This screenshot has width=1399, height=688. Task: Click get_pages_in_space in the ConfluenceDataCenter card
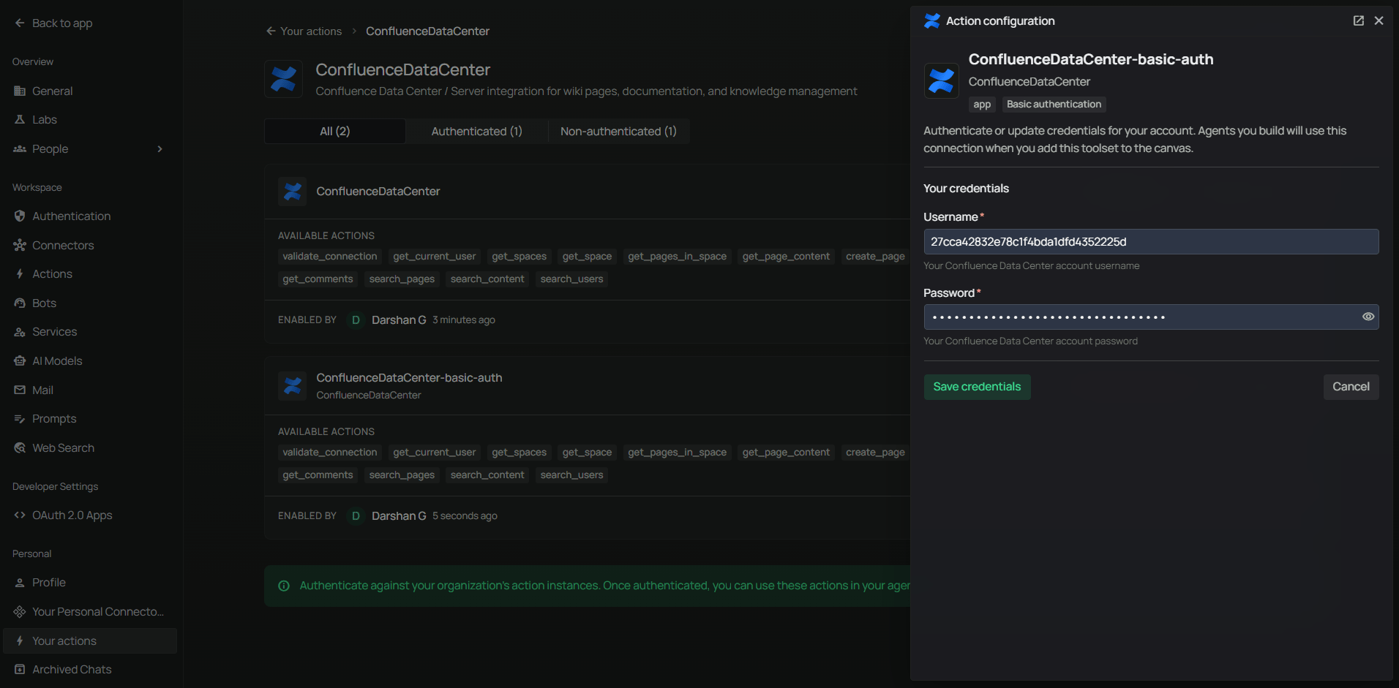tap(678, 257)
